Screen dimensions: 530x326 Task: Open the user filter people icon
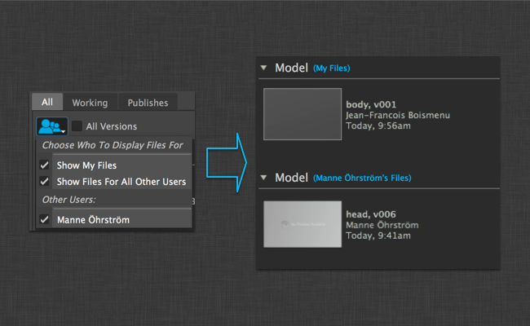point(51,126)
